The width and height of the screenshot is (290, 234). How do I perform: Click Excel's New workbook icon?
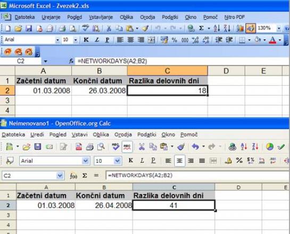pyautogui.click(x=7, y=28)
